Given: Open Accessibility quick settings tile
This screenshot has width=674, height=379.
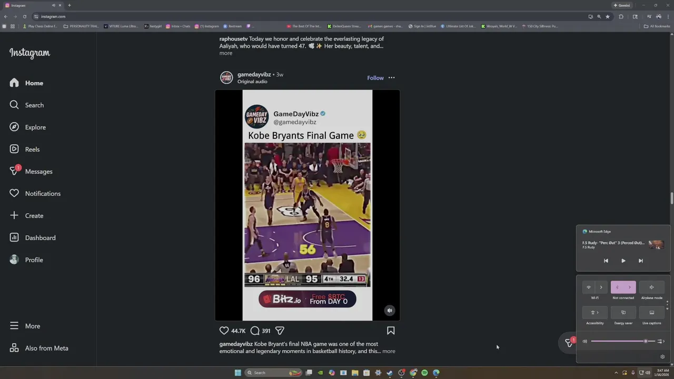Looking at the screenshot, I should click(595, 313).
